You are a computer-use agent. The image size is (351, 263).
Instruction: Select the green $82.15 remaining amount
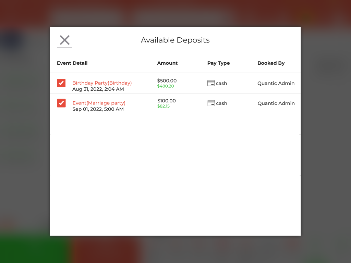click(x=164, y=106)
